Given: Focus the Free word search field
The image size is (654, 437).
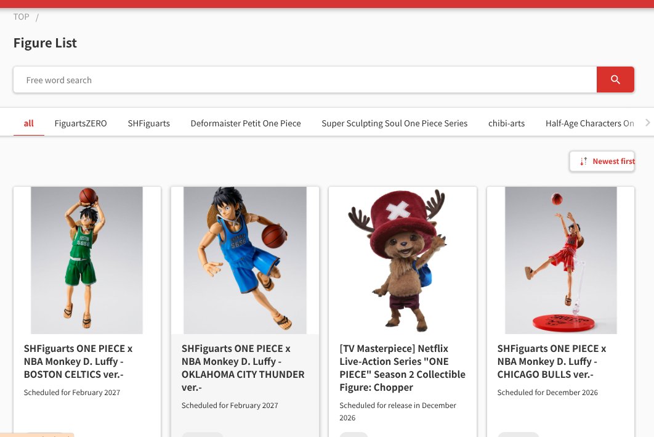Looking at the screenshot, I should pos(305,80).
